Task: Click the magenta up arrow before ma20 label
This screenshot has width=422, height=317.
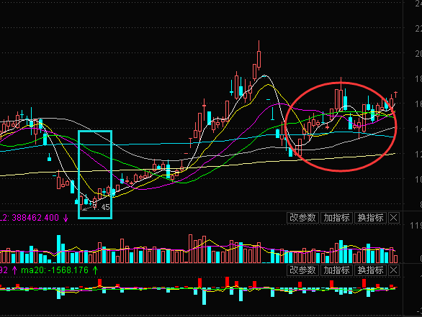Action: coord(14,270)
